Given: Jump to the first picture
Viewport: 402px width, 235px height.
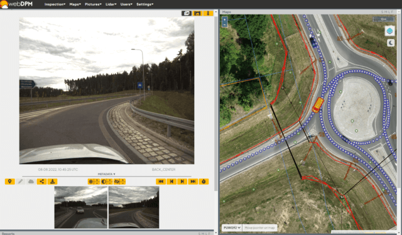Looking at the screenshot, I should point(161,182).
